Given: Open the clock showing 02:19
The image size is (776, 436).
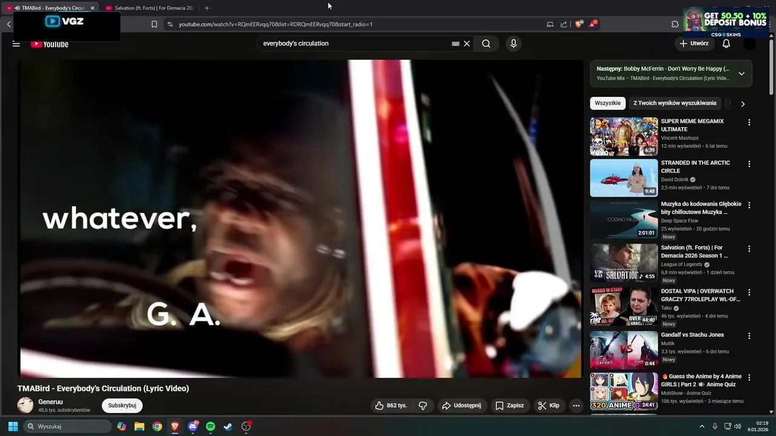Looking at the screenshot, I should (758, 426).
